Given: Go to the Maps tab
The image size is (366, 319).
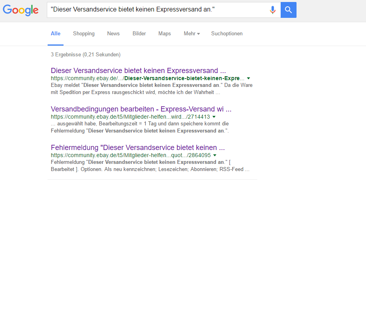Looking at the screenshot, I should point(164,34).
